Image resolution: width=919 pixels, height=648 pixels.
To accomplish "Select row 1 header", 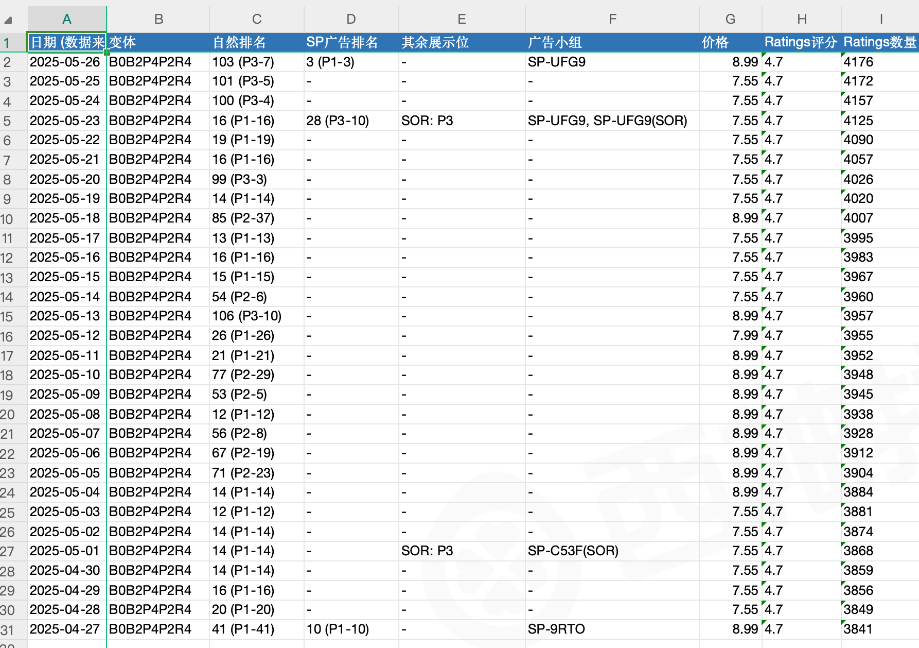I will tap(13, 42).
